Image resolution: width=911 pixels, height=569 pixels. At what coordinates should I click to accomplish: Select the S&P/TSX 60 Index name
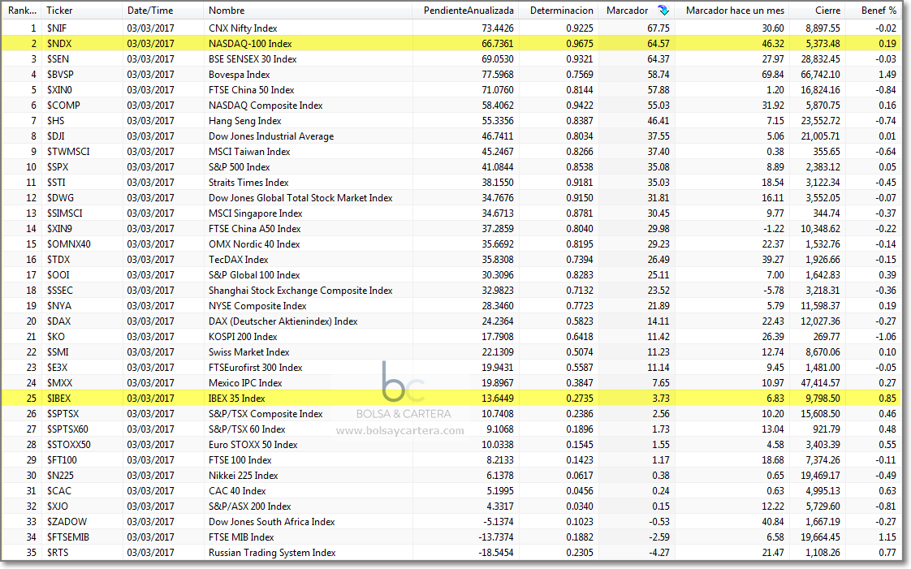[x=247, y=429]
